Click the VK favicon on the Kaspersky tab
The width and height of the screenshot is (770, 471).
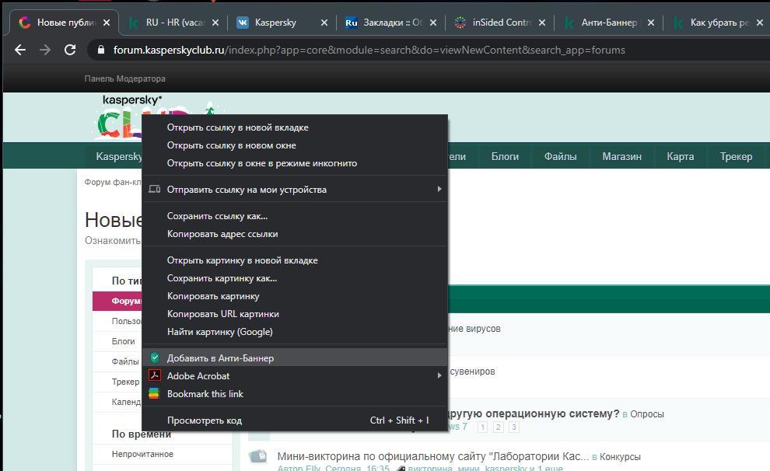243,23
